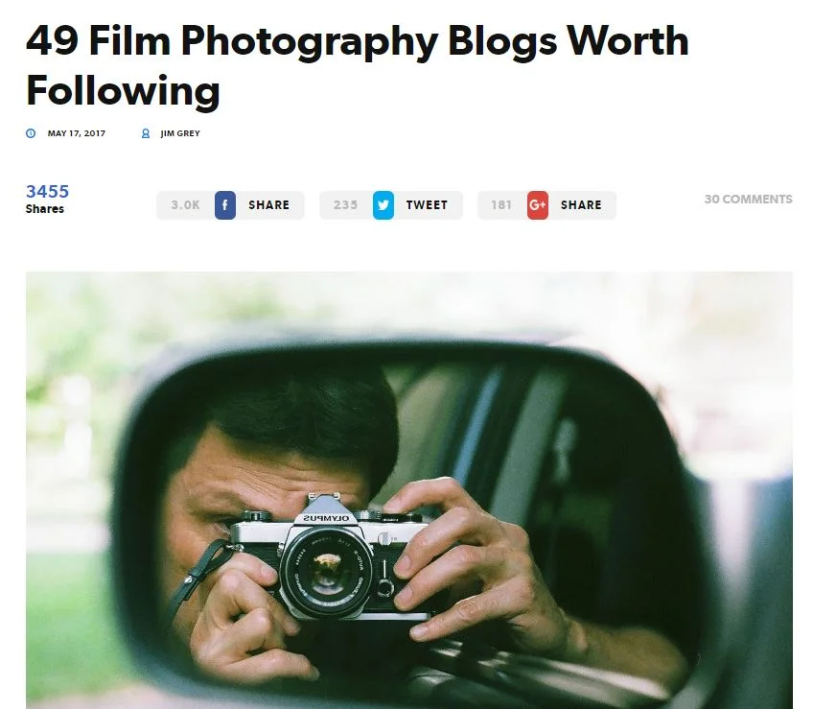This screenshot has width=813, height=709.
Task: Open the 30 Comments link
Action: pos(748,200)
